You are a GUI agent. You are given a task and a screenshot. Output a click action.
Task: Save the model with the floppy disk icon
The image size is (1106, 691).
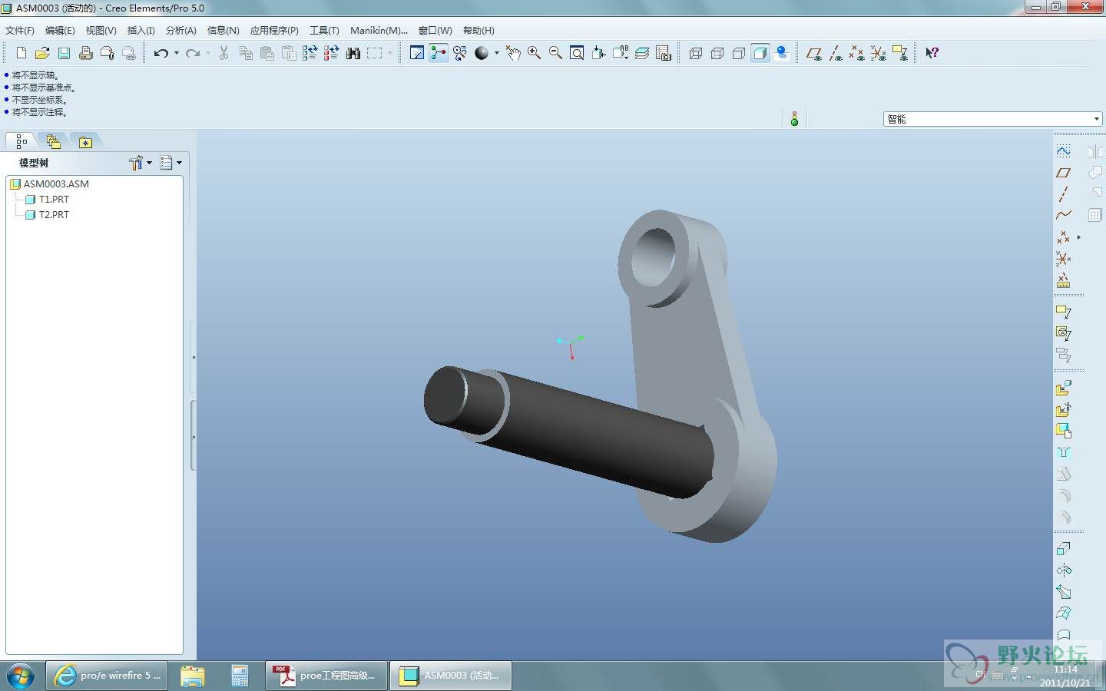tap(65, 53)
